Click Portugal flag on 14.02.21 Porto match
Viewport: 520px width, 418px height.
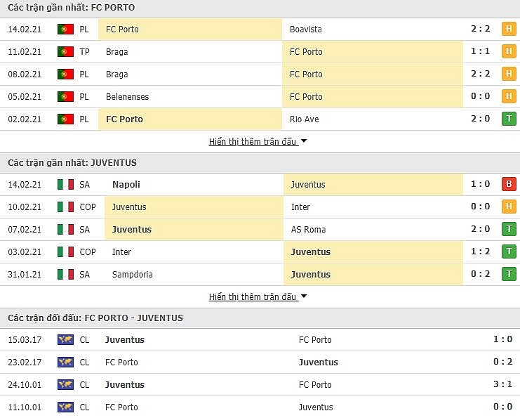(x=66, y=30)
